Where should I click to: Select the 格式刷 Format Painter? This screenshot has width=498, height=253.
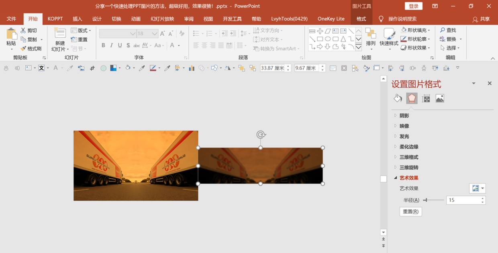tap(31, 49)
